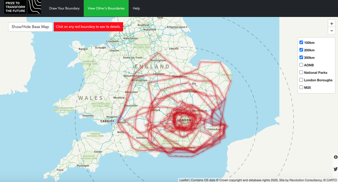Screen dimensions: 338x182
Task: Click the Liverpool city label
Action: 112,41
